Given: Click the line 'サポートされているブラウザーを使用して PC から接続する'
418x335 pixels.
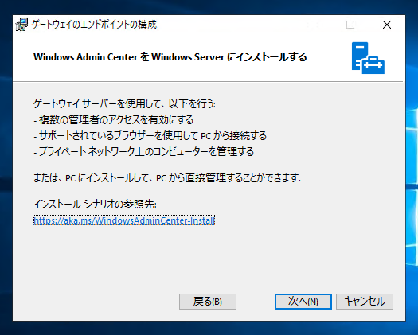Looking at the screenshot, I should pos(150,135).
